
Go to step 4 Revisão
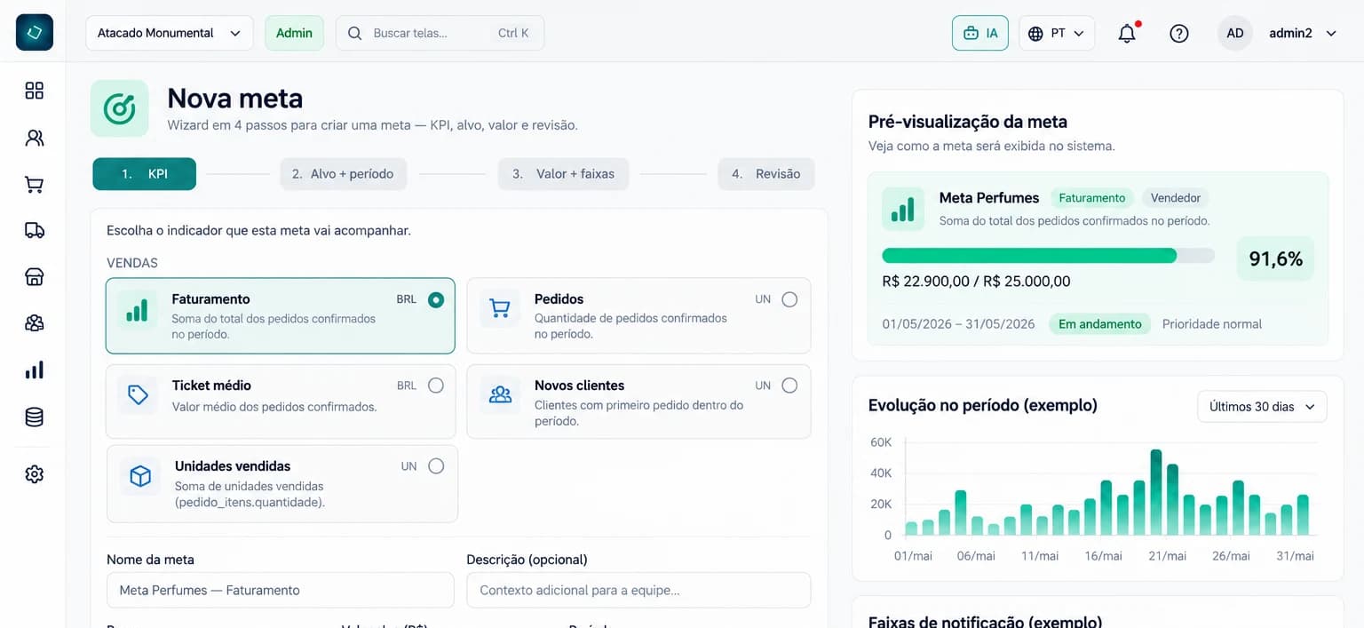(765, 174)
